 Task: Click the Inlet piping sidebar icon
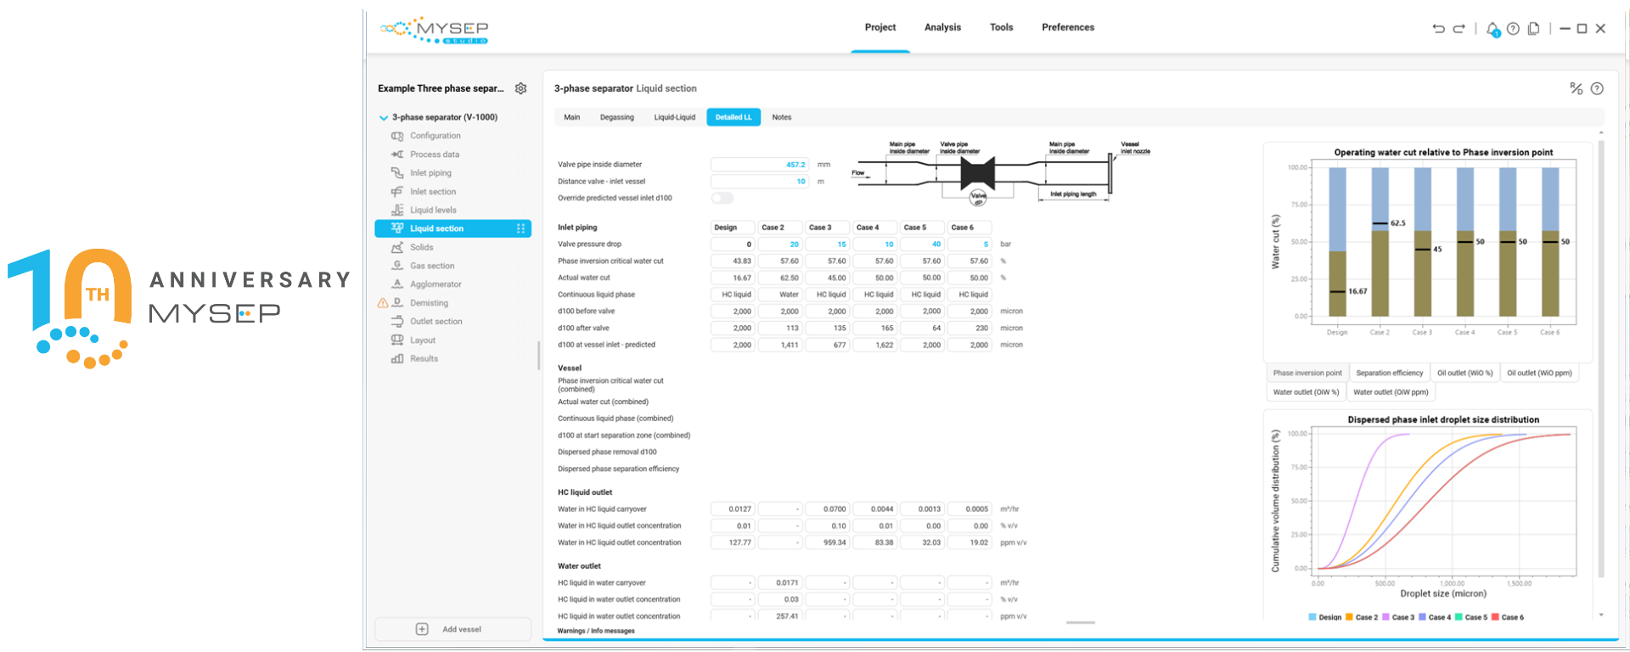coord(396,173)
